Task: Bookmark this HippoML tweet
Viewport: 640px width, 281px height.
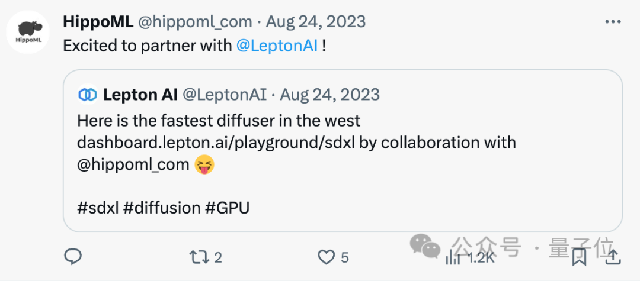Action: [579, 257]
